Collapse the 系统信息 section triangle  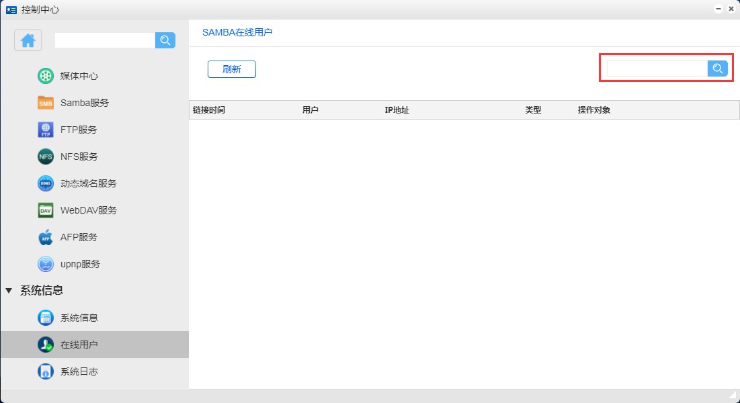(x=9, y=291)
